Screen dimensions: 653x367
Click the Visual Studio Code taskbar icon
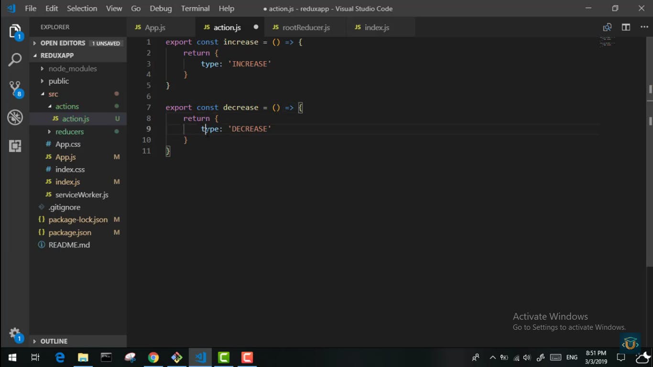coord(200,357)
